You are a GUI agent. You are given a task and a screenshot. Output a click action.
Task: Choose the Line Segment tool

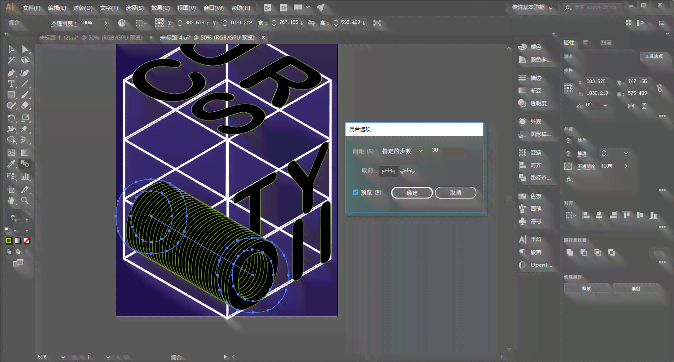[x=25, y=84]
